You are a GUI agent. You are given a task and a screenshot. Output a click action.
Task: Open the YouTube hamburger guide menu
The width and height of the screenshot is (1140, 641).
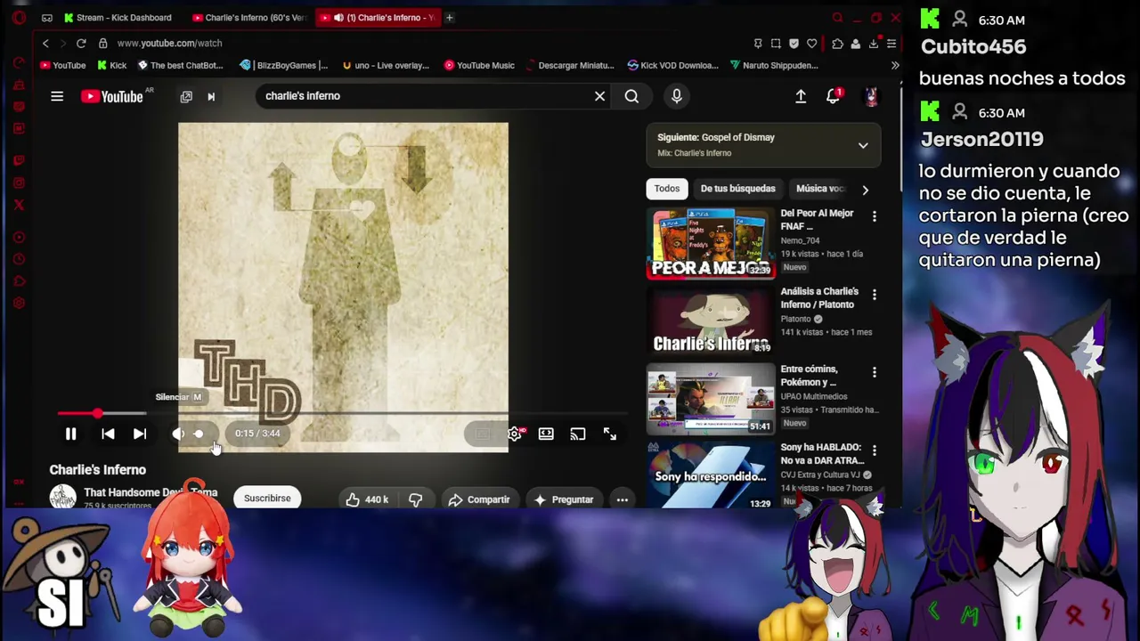click(57, 96)
